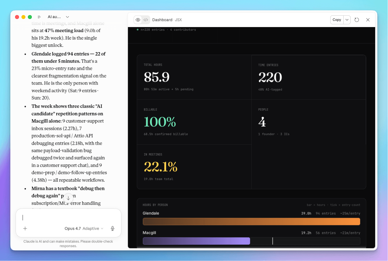Click the 100% BILLABLE figure
The width and height of the screenshot is (388, 261).
tap(160, 122)
